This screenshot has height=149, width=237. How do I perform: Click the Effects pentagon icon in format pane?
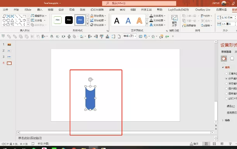tap(232, 58)
